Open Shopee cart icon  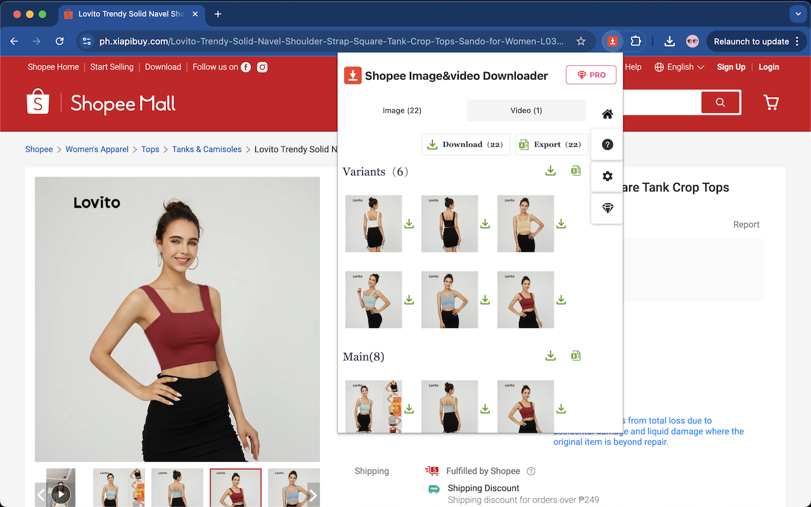pos(771,102)
